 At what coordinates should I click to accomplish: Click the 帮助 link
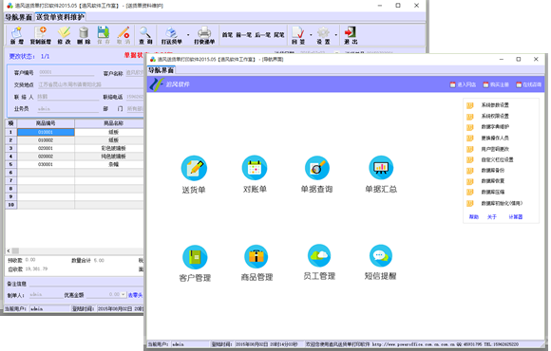tap(474, 217)
